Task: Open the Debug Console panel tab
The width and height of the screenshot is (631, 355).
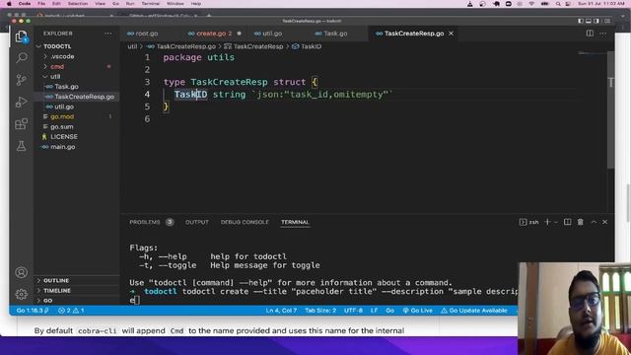Action: point(245,222)
